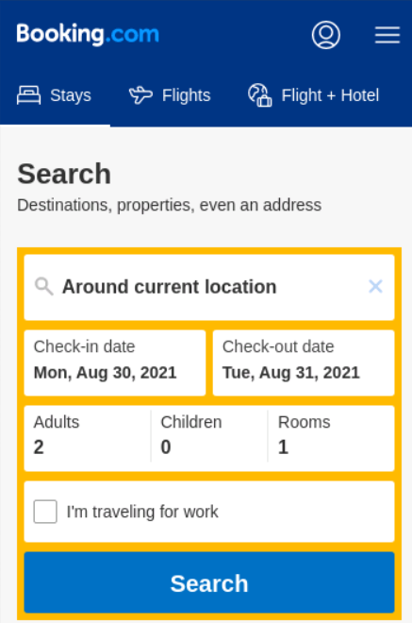Switch to the Stays tab

(55, 95)
